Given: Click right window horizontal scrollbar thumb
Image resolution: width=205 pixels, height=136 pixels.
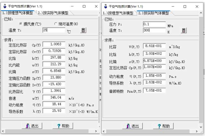Looking at the screenshot, I should tap(148, 131).
